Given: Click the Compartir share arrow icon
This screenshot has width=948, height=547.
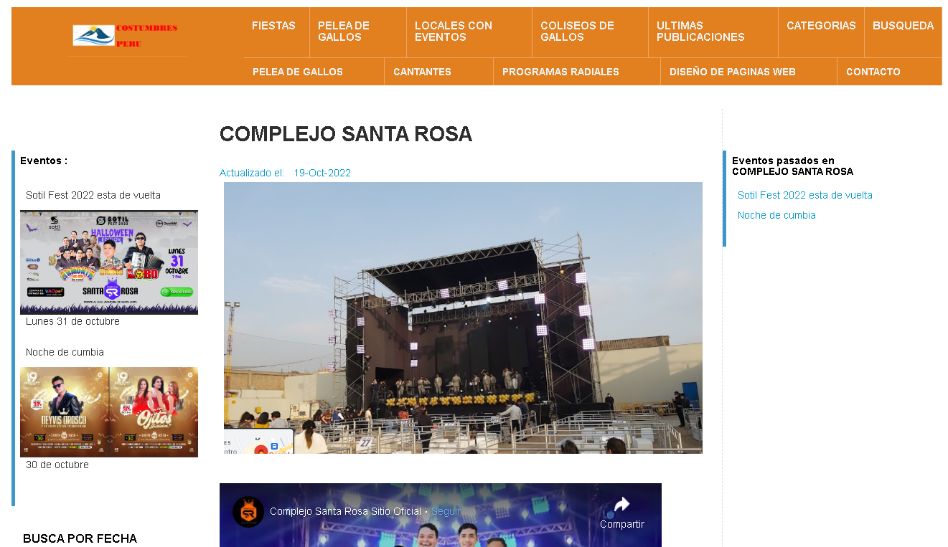Looking at the screenshot, I should [x=621, y=505].
